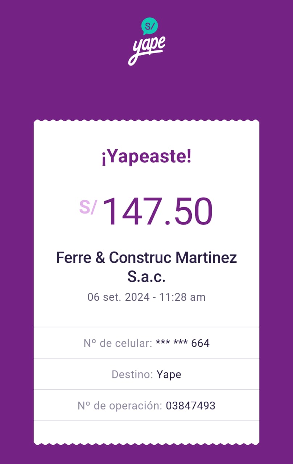
Task: Click the teal S/ speech bubble icon
Action: click(149, 25)
